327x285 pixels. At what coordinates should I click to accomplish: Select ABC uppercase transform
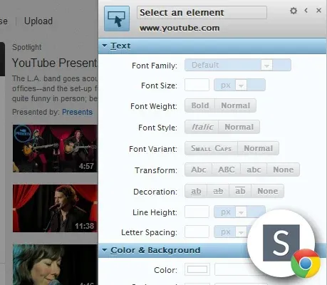click(x=227, y=170)
